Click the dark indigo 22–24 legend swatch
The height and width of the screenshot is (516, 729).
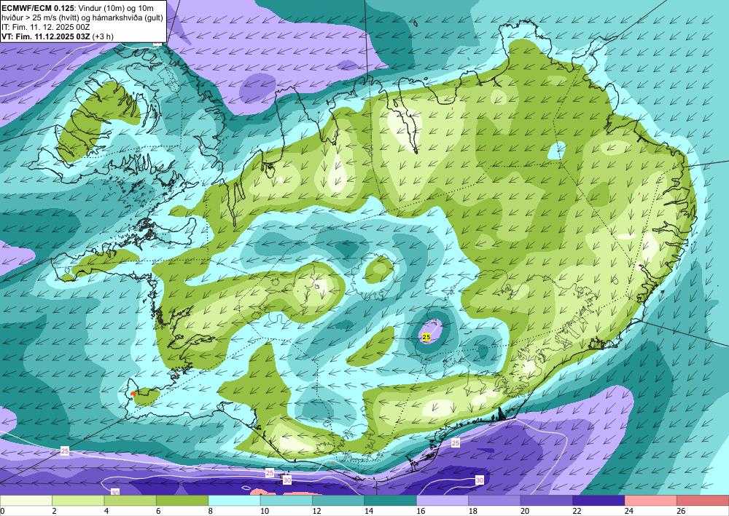(x=599, y=501)
